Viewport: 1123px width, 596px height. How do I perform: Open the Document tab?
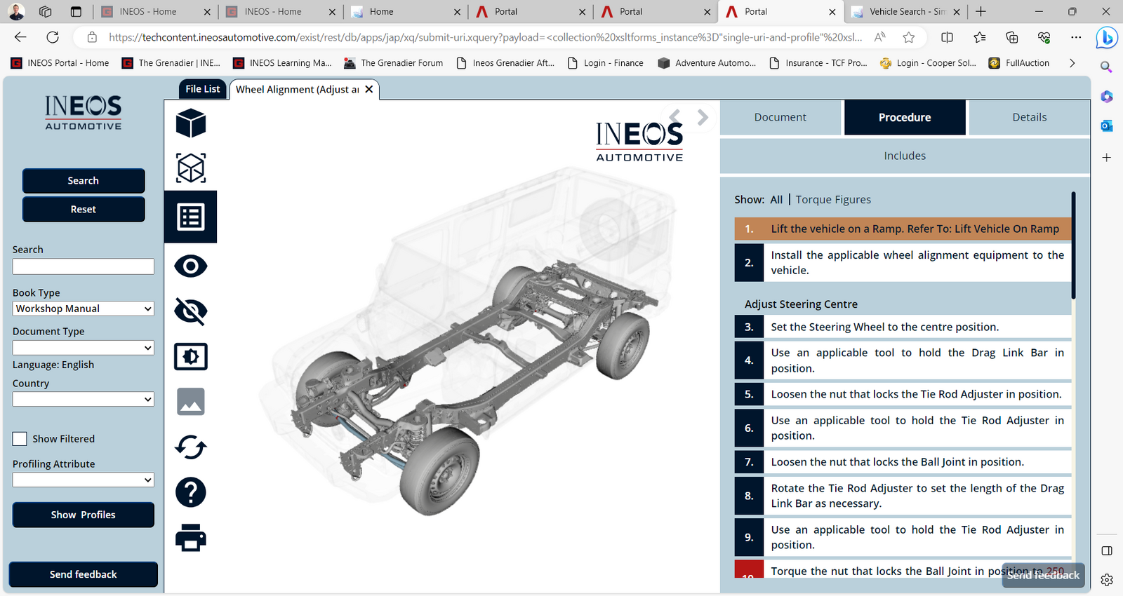point(780,117)
